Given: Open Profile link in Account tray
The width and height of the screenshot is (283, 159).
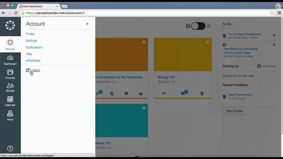Looking at the screenshot, I should 30,34.
